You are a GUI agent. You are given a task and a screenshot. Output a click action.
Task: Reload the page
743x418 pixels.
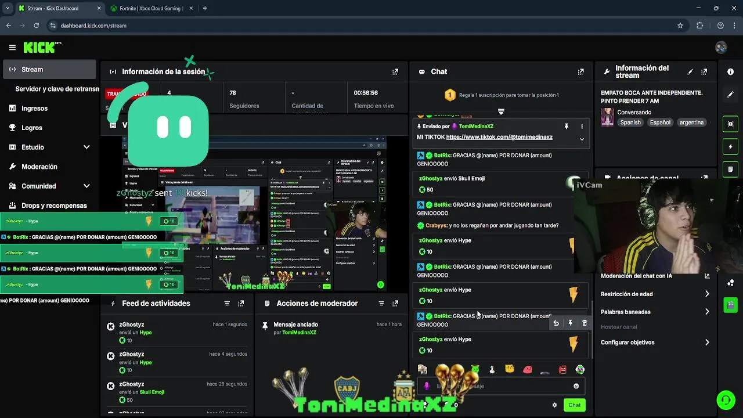[37, 26]
